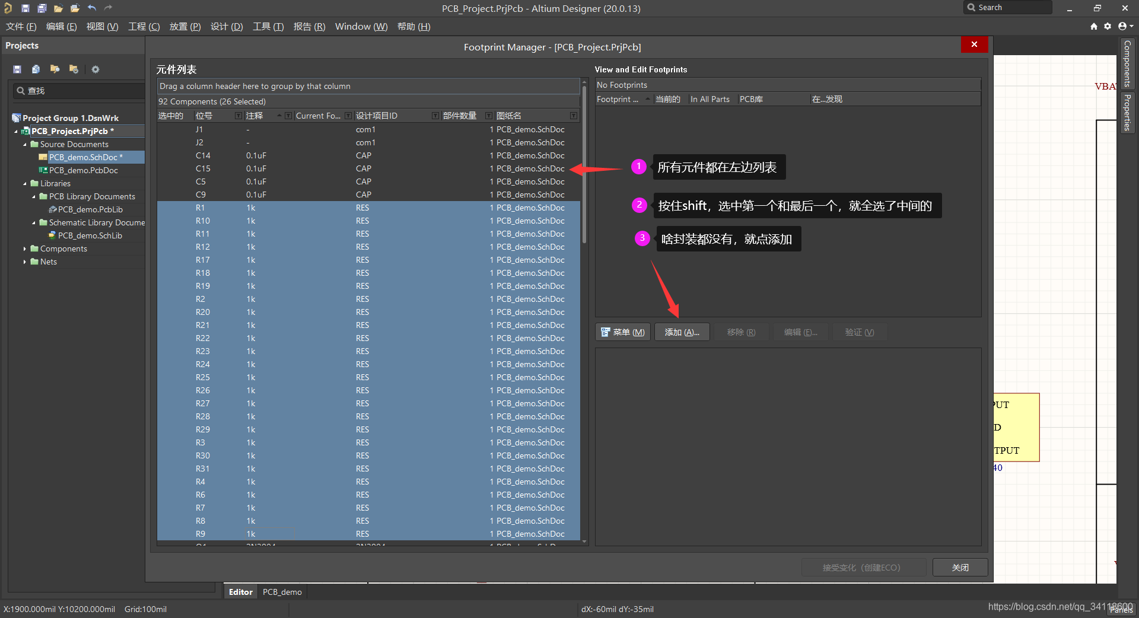Click the 菜单 (M) button
Image resolution: width=1139 pixels, height=618 pixels.
(x=623, y=332)
